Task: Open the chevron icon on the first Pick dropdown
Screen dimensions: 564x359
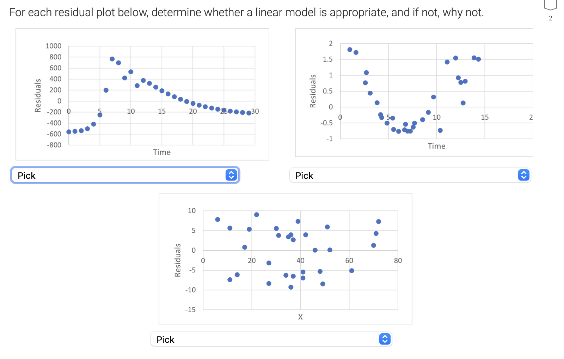Action: [232, 175]
